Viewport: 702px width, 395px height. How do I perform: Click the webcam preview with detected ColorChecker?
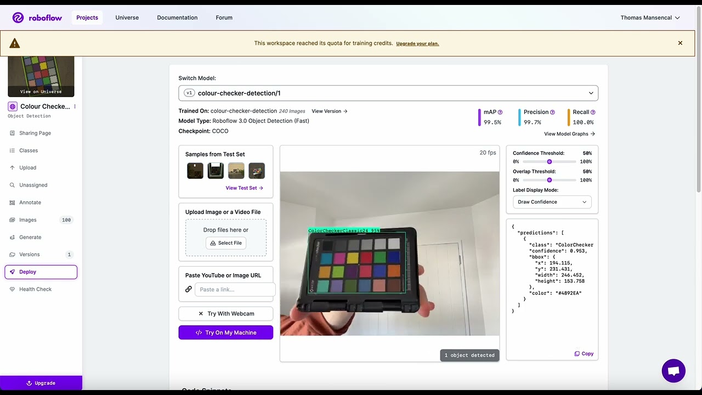click(390, 253)
